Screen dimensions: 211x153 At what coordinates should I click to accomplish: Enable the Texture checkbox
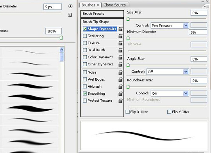point(85,43)
